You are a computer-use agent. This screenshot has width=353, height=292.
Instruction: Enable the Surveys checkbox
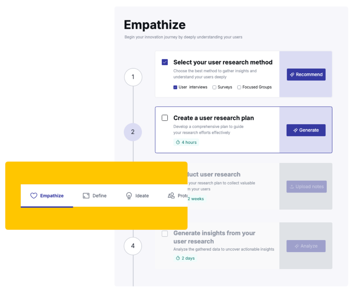click(214, 87)
